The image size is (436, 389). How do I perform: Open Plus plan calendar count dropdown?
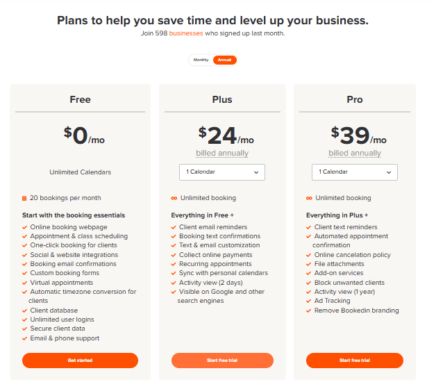point(222,172)
